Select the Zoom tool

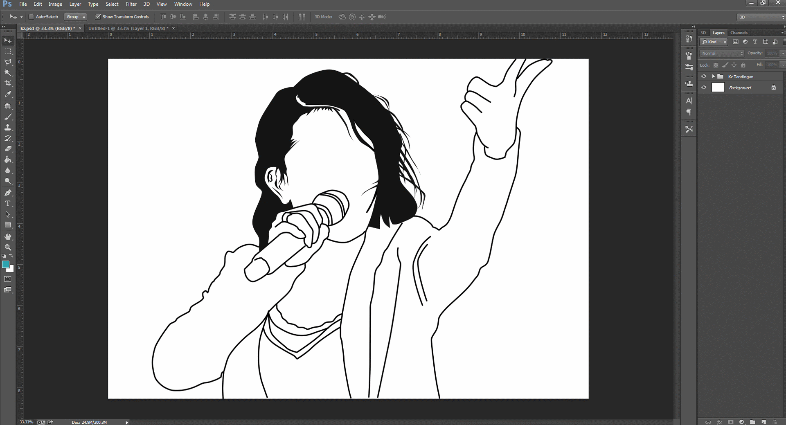coord(8,247)
